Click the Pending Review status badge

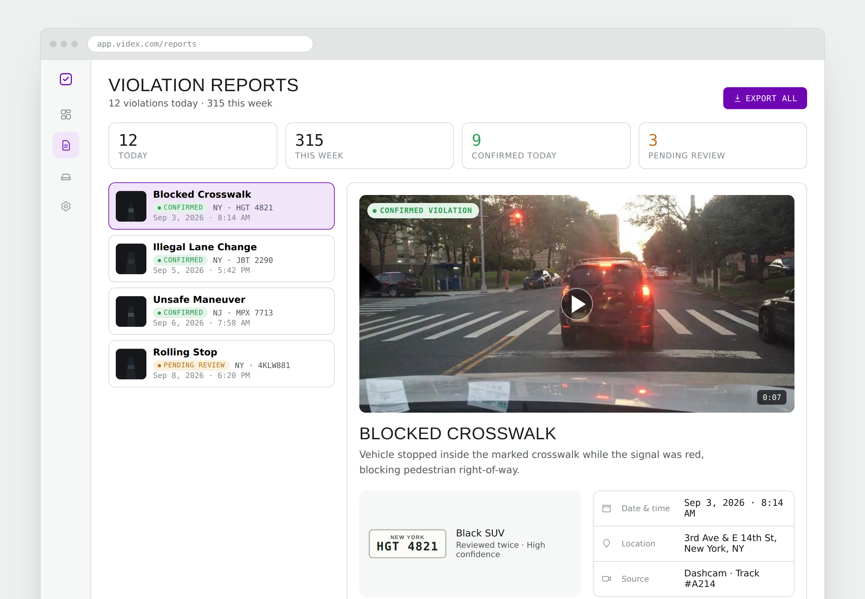click(x=191, y=365)
